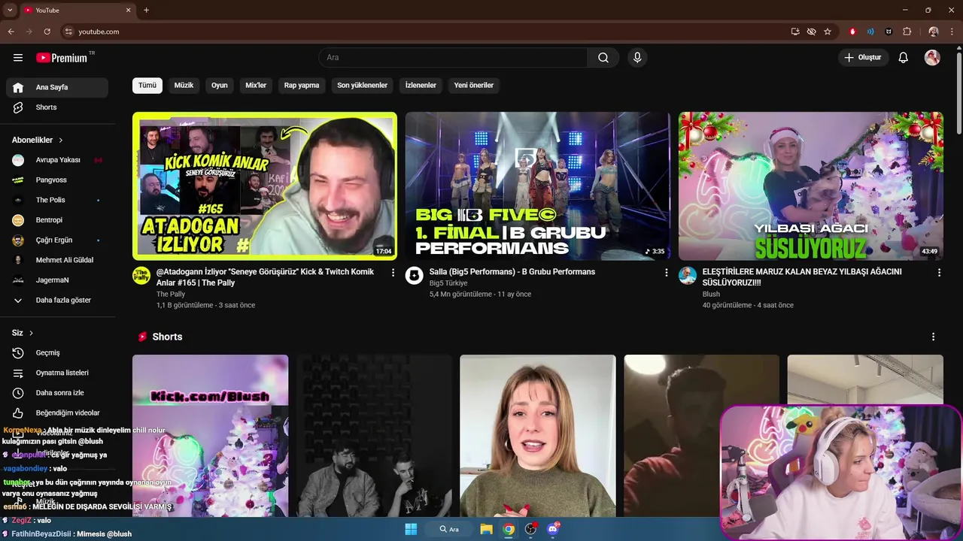The width and height of the screenshot is (963, 541).
Task: Open File Explorer from taskbar
Action: (487, 529)
